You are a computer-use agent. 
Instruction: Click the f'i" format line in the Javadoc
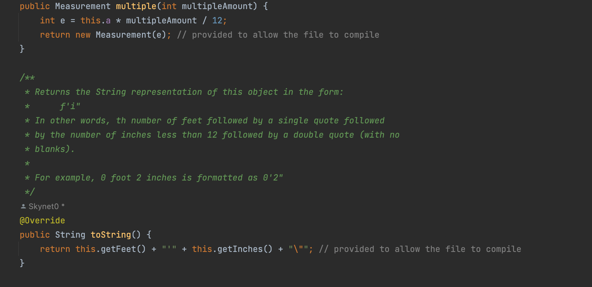70,106
